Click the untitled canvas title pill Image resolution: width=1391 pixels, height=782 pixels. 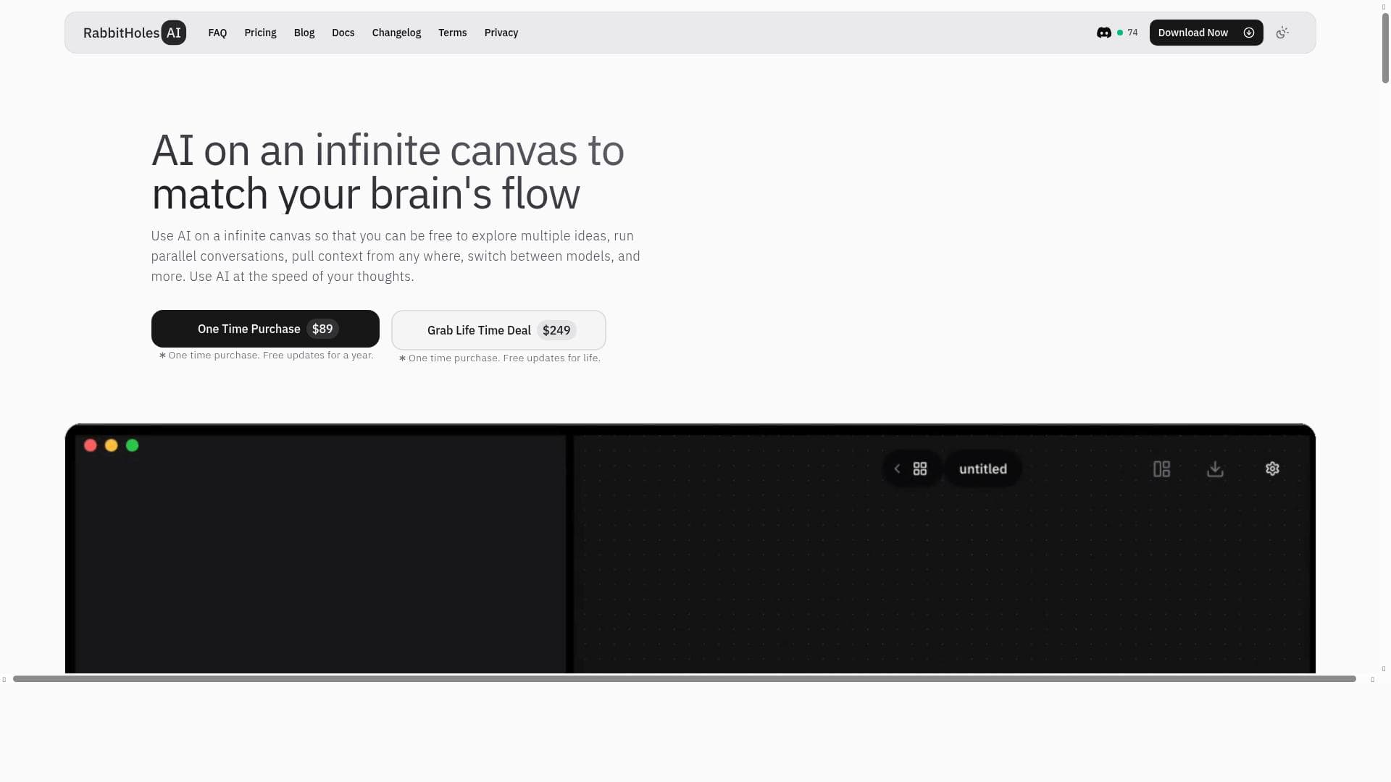[x=982, y=469]
